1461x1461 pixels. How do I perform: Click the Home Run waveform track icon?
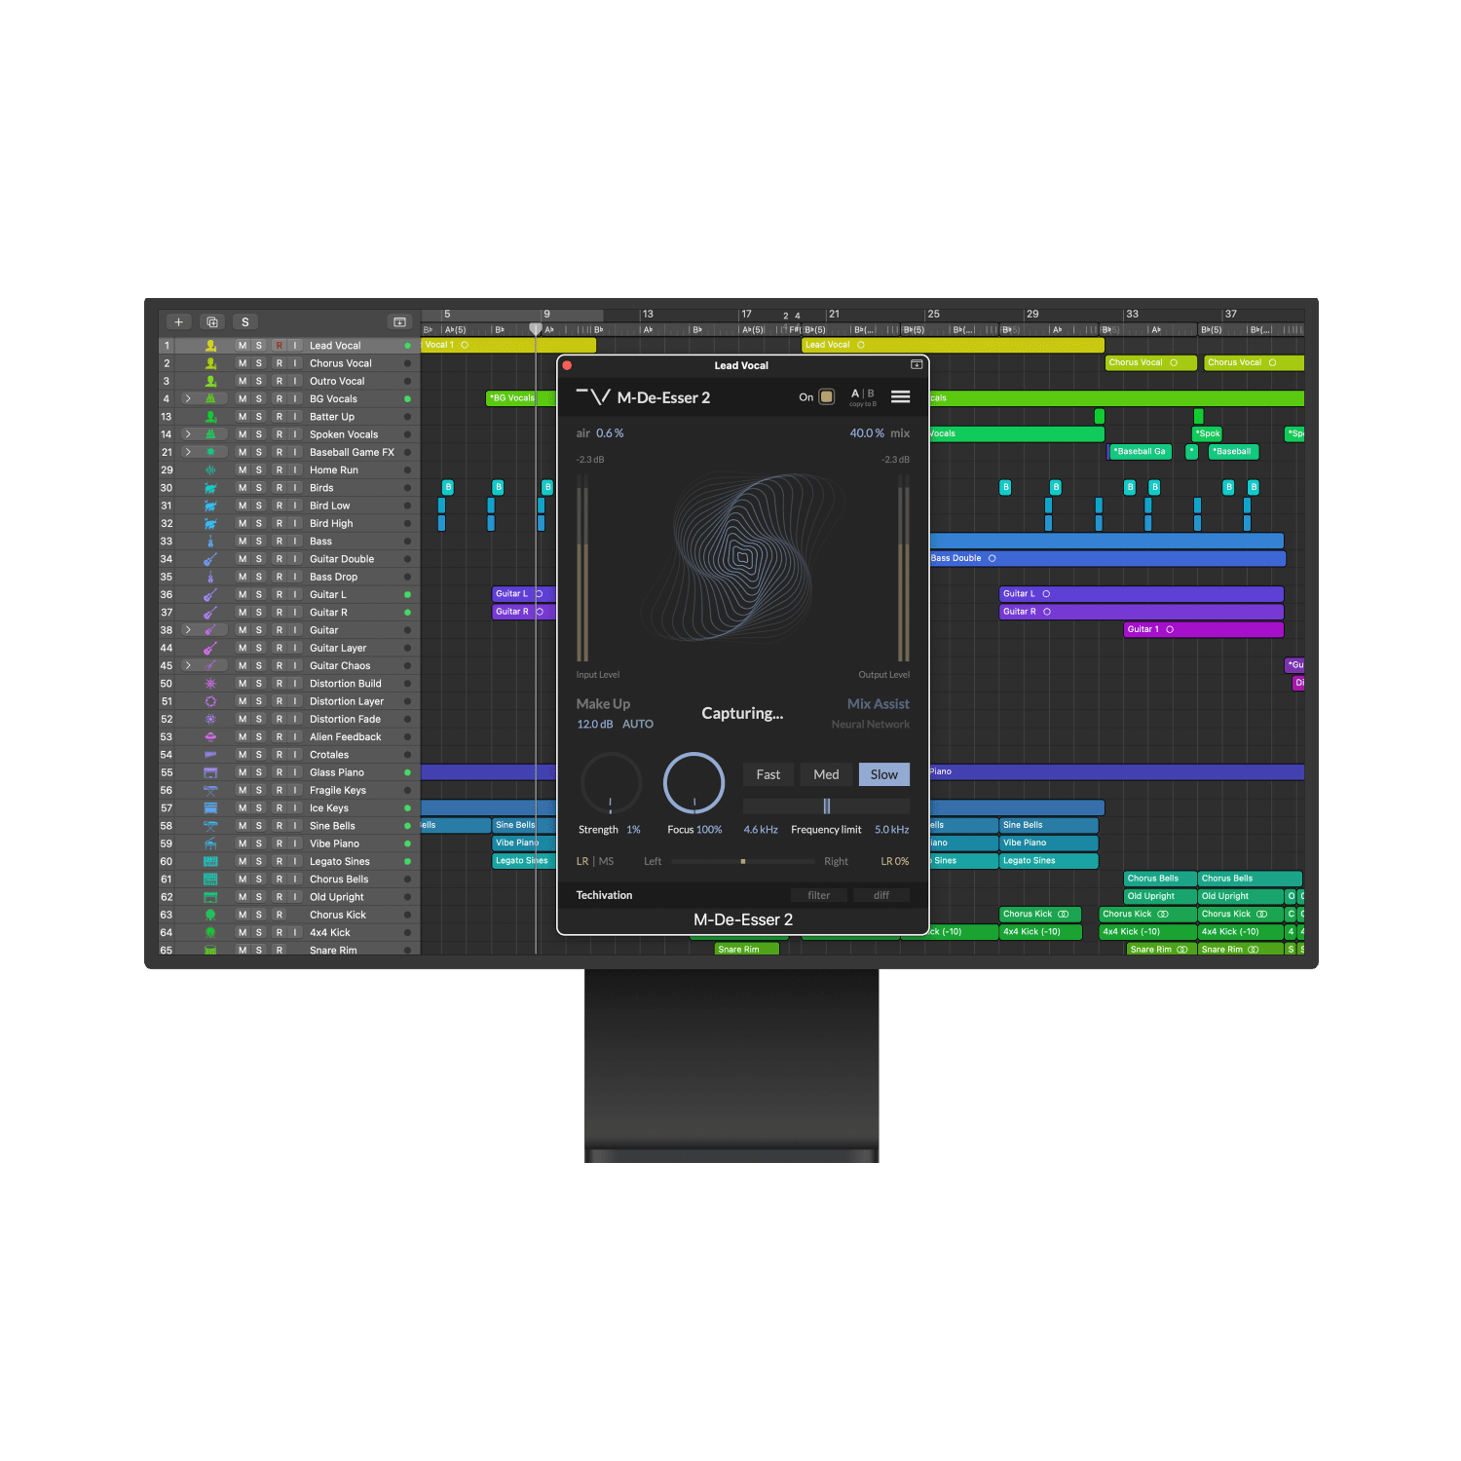click(210, 470)
